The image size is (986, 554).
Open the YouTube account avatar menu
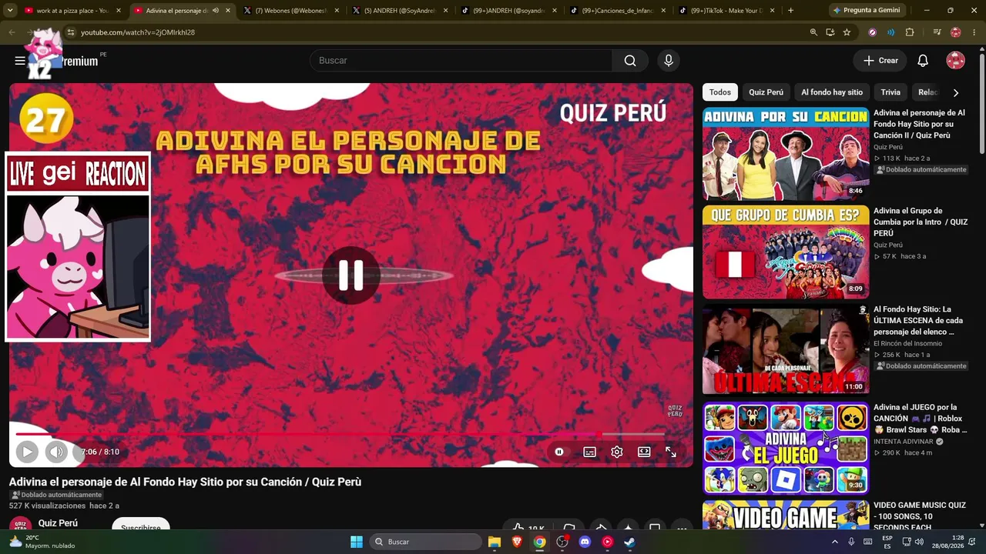[x=956, y=61]
